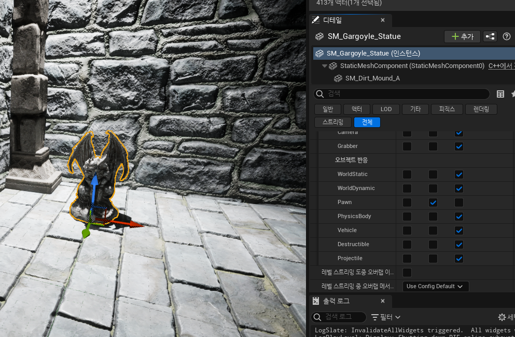This screenshot has height=337, width=515.
Task: Set Pawn response to Ignore
Action: 407,203
